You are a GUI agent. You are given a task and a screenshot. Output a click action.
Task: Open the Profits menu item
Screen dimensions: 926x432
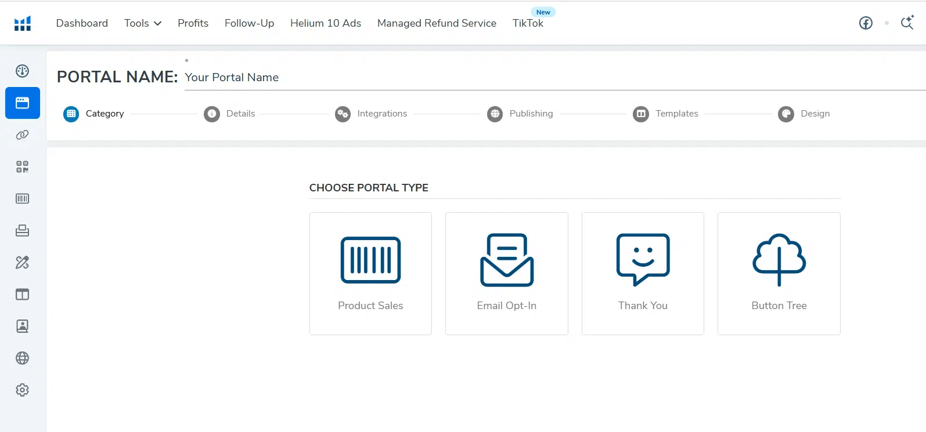point(193,23)
